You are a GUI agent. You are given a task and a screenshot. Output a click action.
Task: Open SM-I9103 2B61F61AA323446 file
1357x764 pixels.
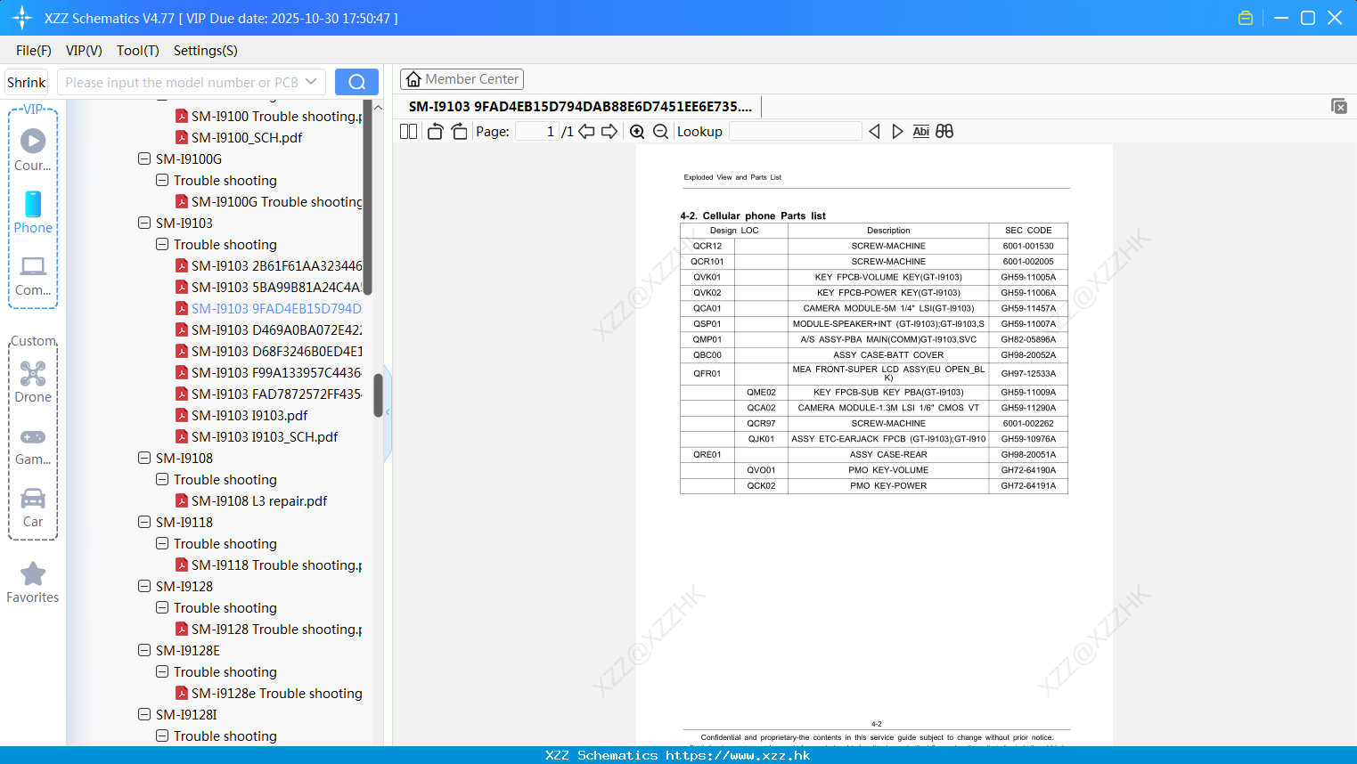[x=277, y=265]
